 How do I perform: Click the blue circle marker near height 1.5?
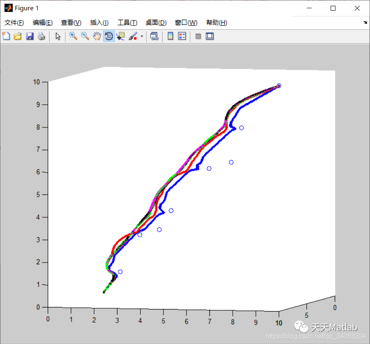120,272
